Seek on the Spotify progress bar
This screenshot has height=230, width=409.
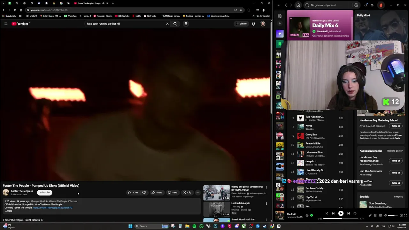point(341,218)
